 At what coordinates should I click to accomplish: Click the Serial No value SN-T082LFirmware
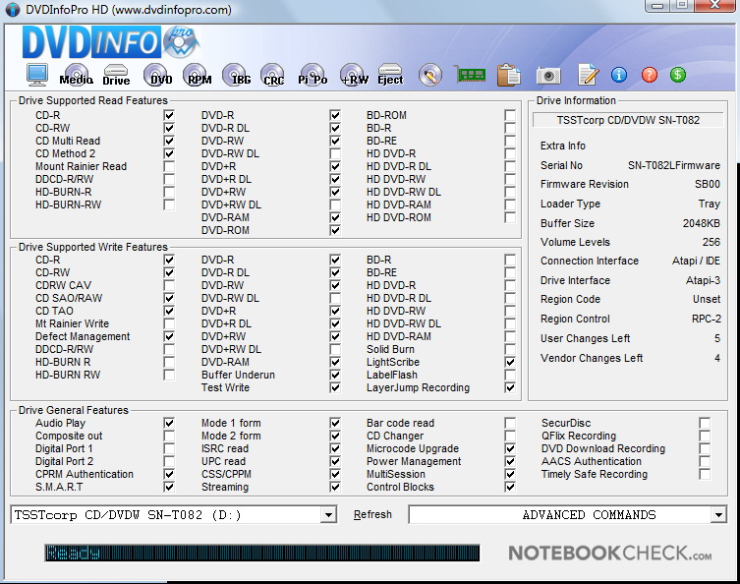coord(674,166)
